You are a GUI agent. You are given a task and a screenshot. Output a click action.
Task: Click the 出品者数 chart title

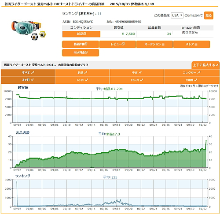click(23, 133)
